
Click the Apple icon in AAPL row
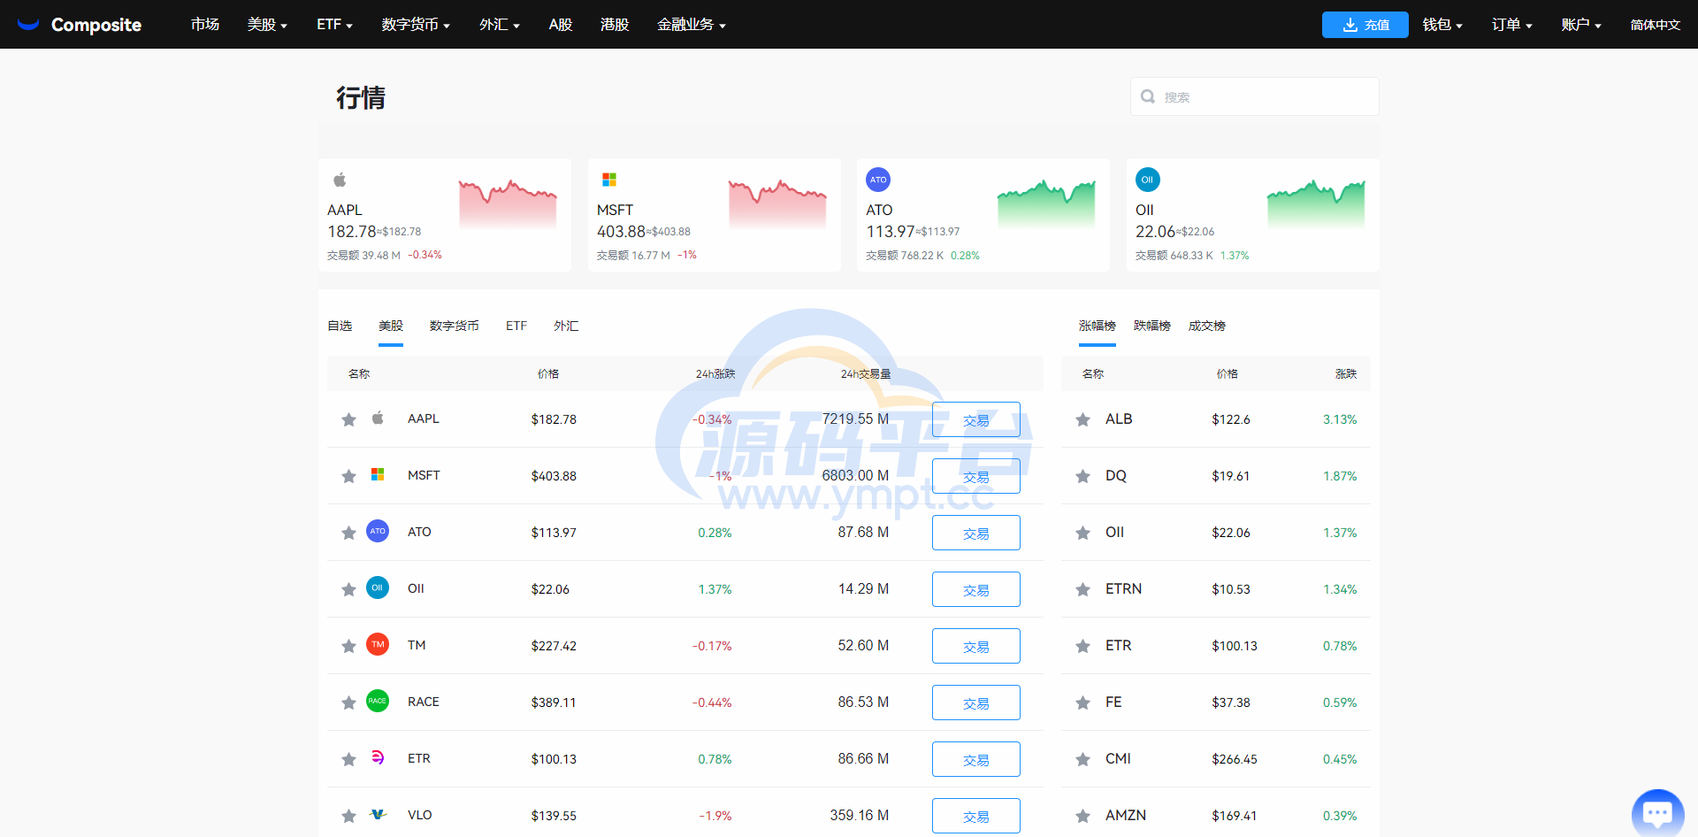coord(378,418)
